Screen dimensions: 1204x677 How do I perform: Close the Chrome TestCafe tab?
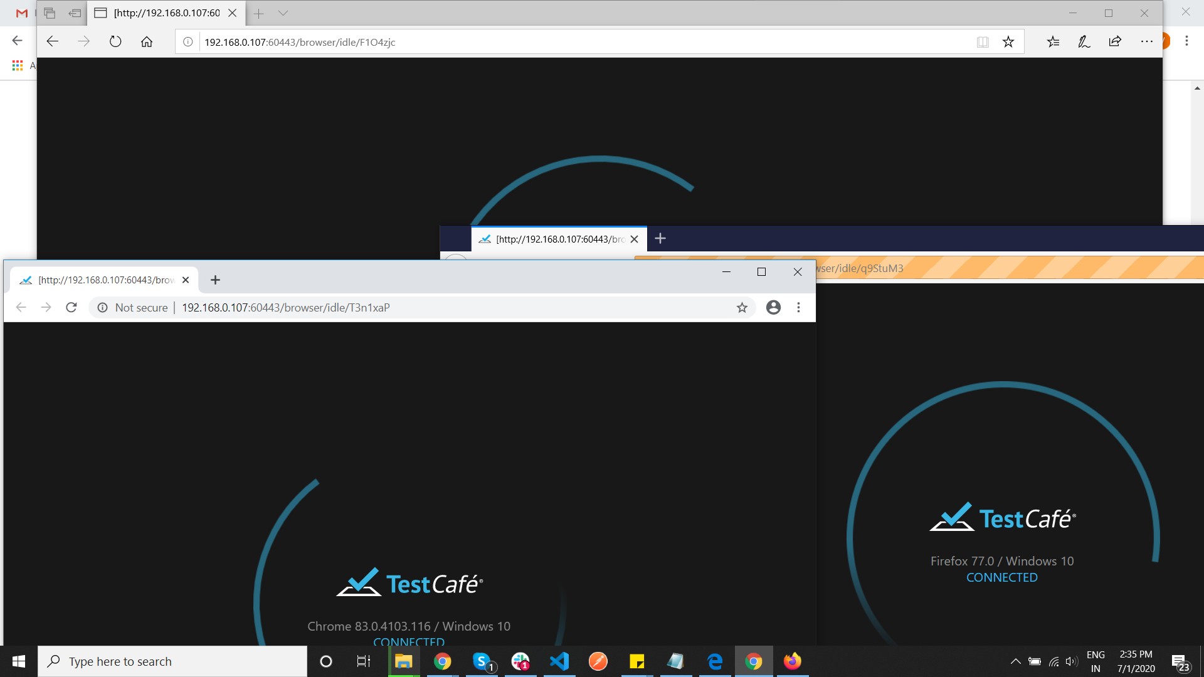(186, 280)
